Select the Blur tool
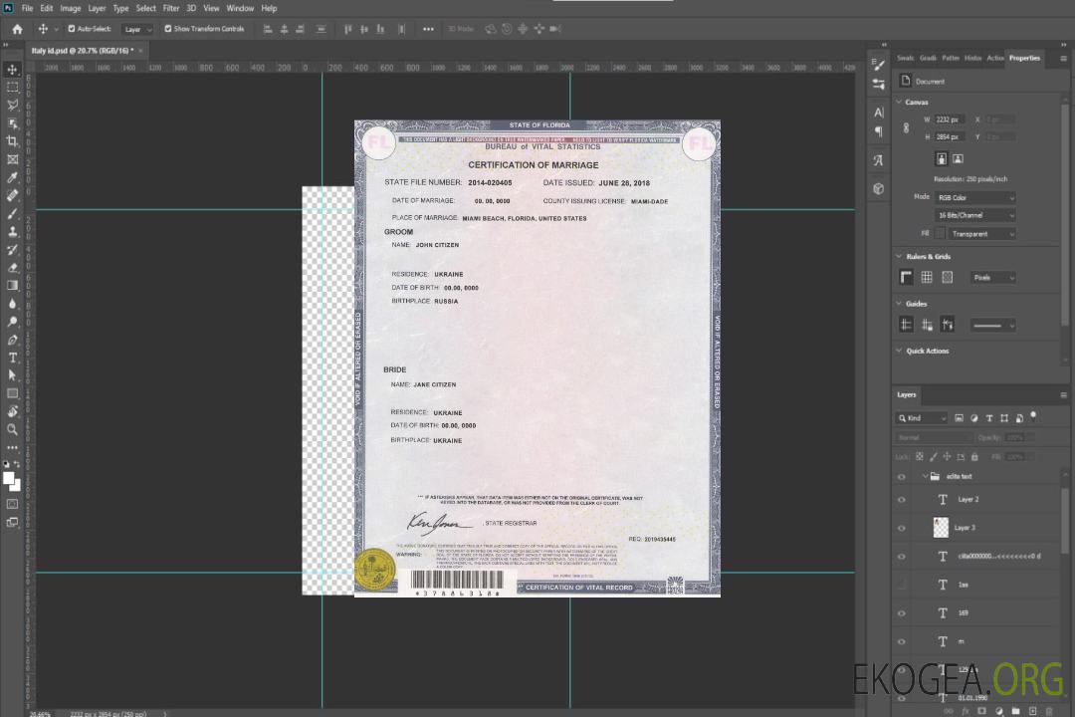 point(12,304)
